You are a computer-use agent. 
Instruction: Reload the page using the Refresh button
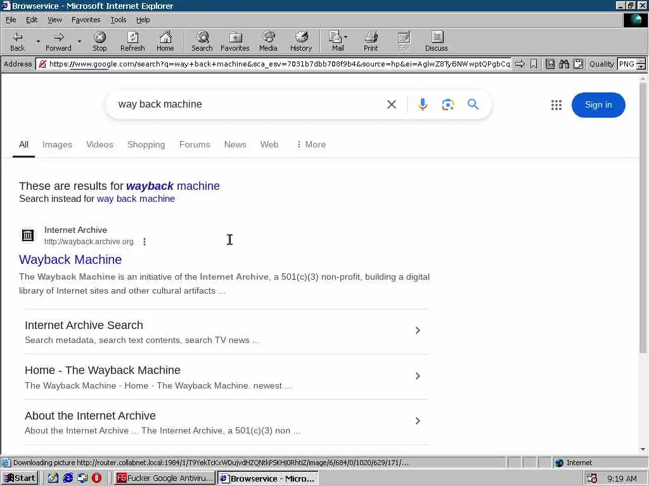click(x=132, y=41)
